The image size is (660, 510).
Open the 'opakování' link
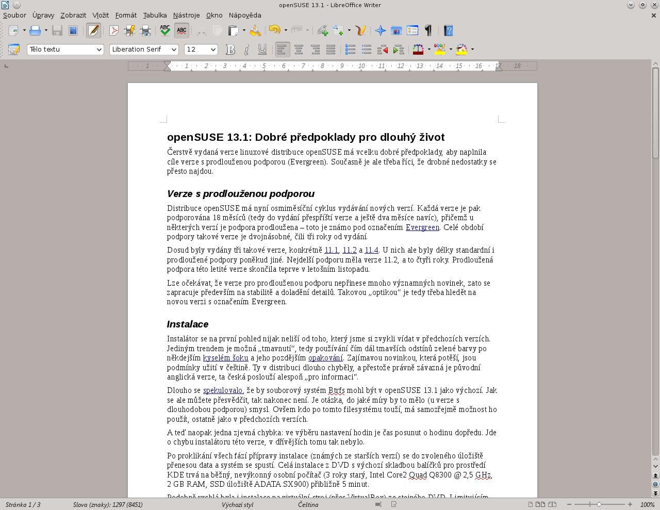325,358
